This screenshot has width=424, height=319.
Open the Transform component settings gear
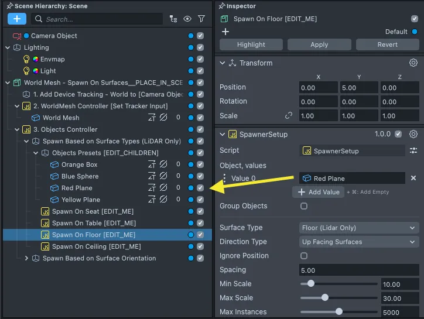point(413,63)
